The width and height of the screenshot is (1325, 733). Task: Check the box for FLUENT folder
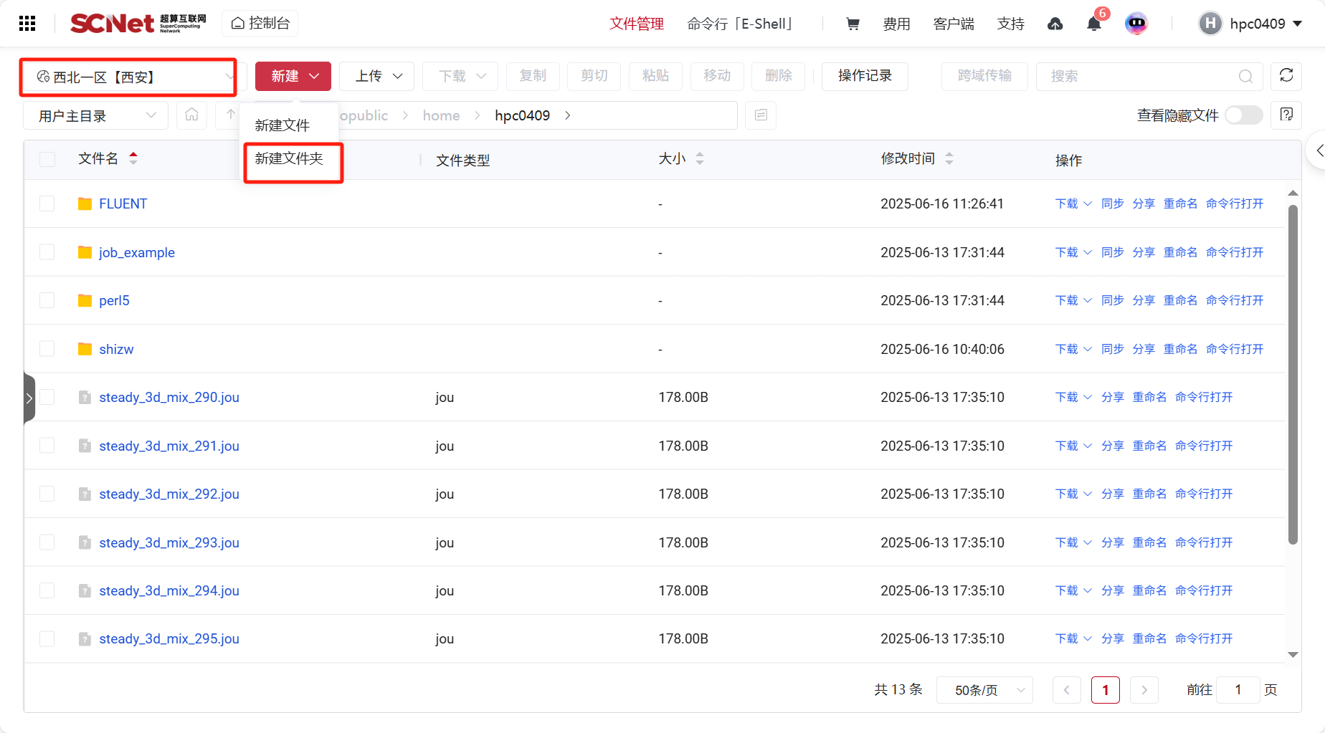pos(47,203)
